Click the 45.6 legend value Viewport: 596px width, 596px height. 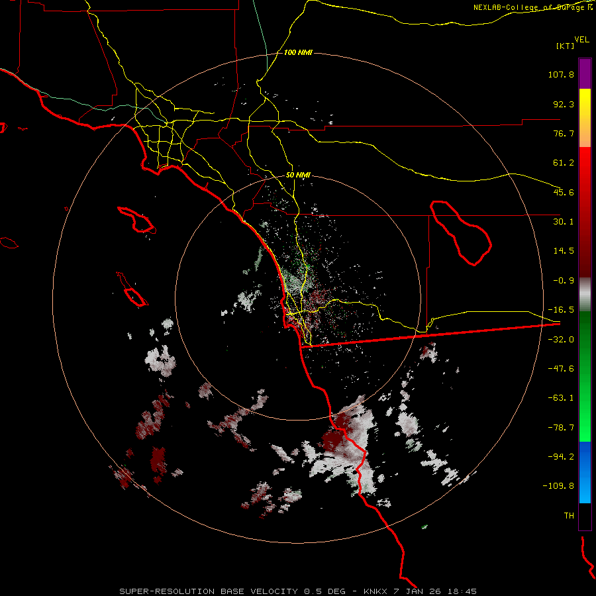[x=564, y=192]
